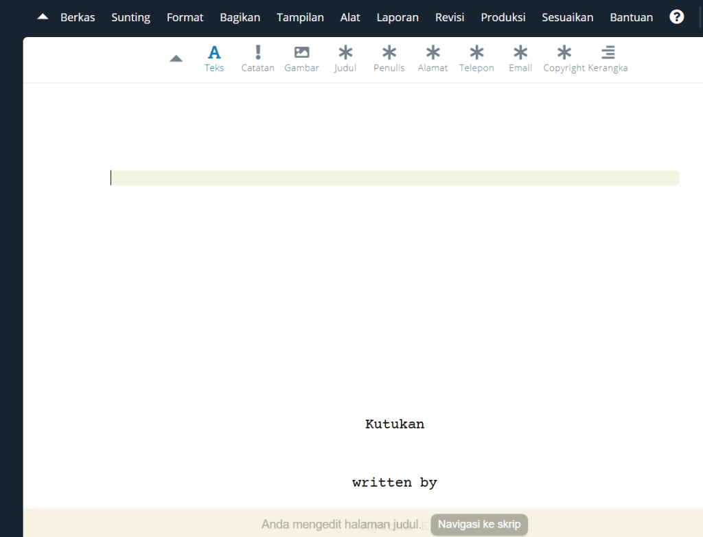The width and height of the screenshot is (703, 537).
Task: Open the Kerangka outline icon
Action: tap(608, 53)
